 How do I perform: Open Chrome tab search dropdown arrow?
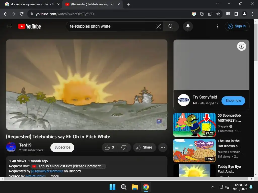217,4
